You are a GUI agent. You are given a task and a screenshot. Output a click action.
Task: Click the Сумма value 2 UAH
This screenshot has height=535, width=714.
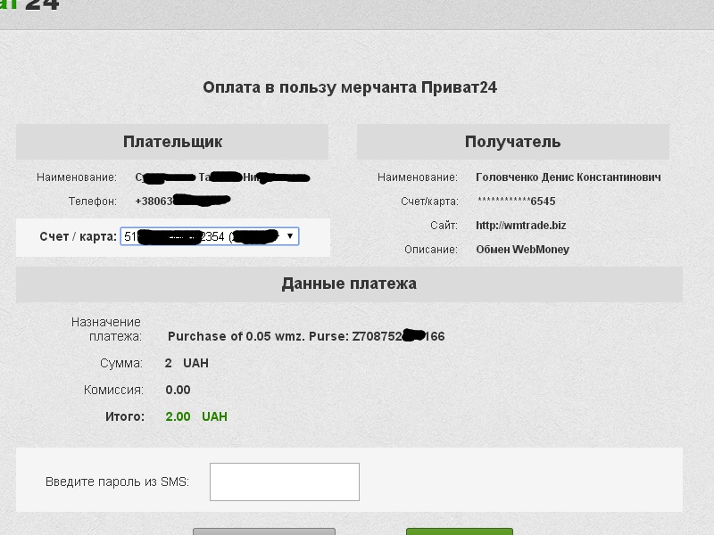tap(187, 364)
